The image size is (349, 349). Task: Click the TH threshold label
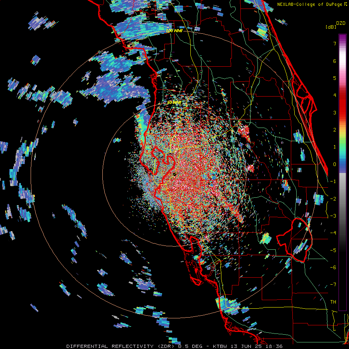[333, 302]
